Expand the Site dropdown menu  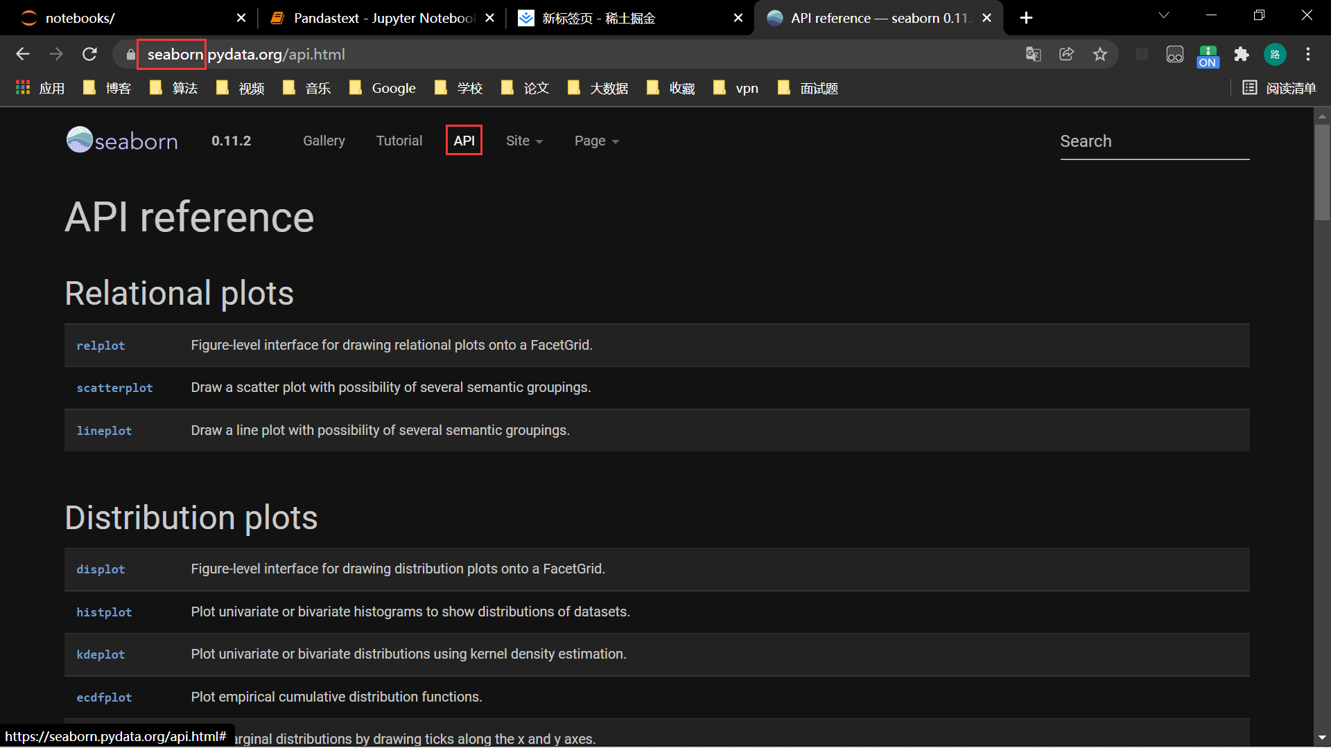pyautogui.click(x=524, y=141)
